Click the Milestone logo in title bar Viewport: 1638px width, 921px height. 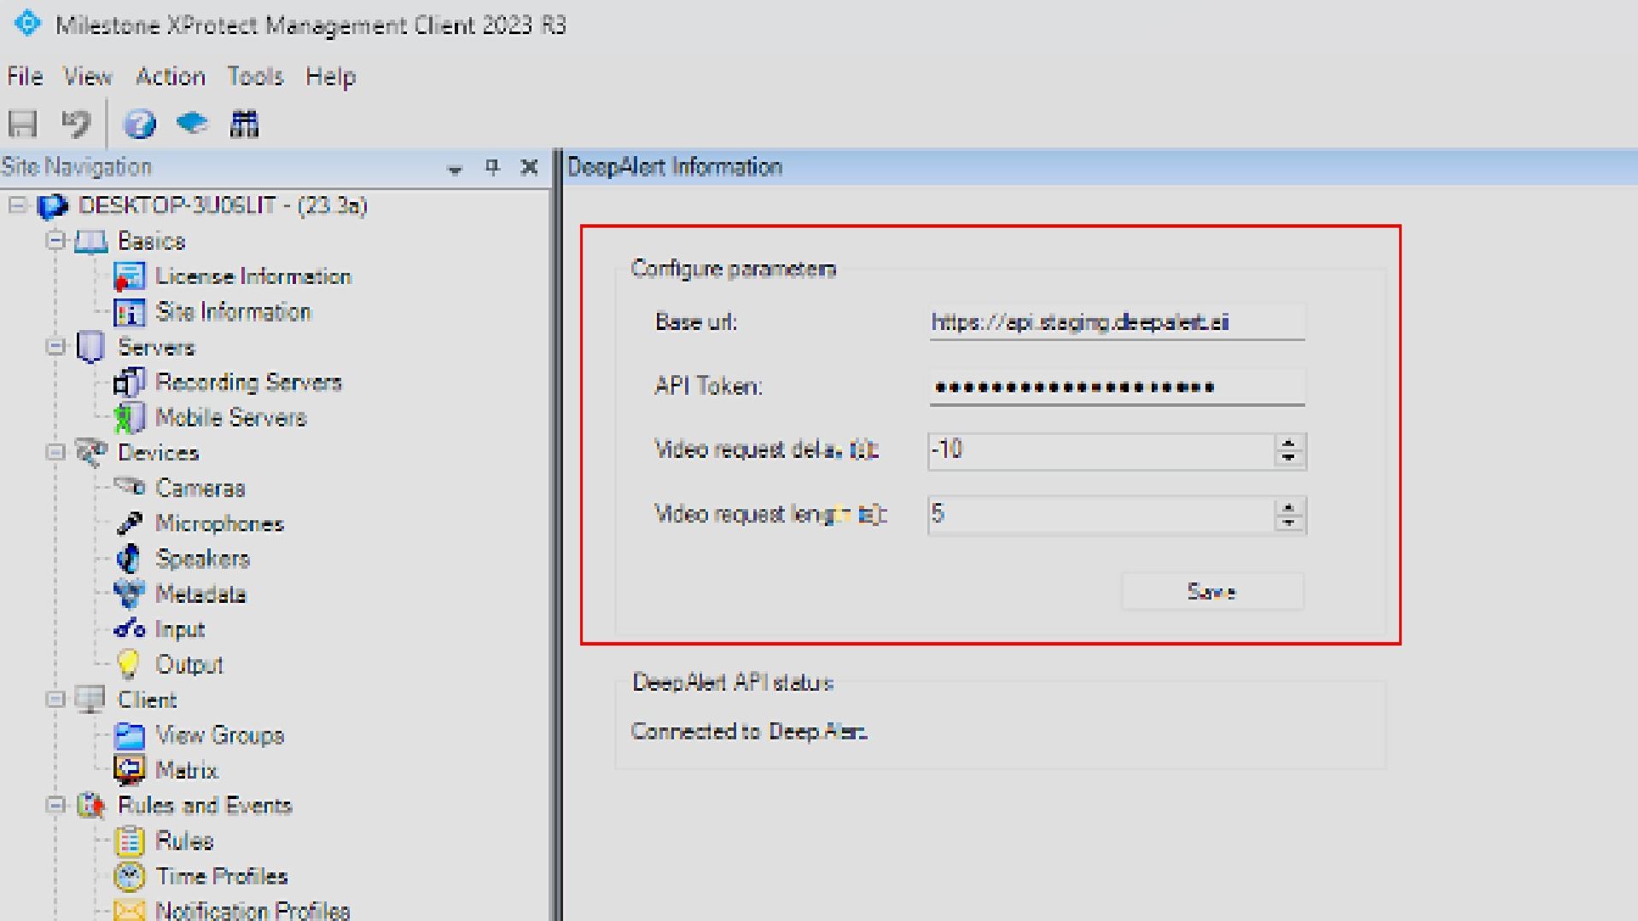[27, 23]
